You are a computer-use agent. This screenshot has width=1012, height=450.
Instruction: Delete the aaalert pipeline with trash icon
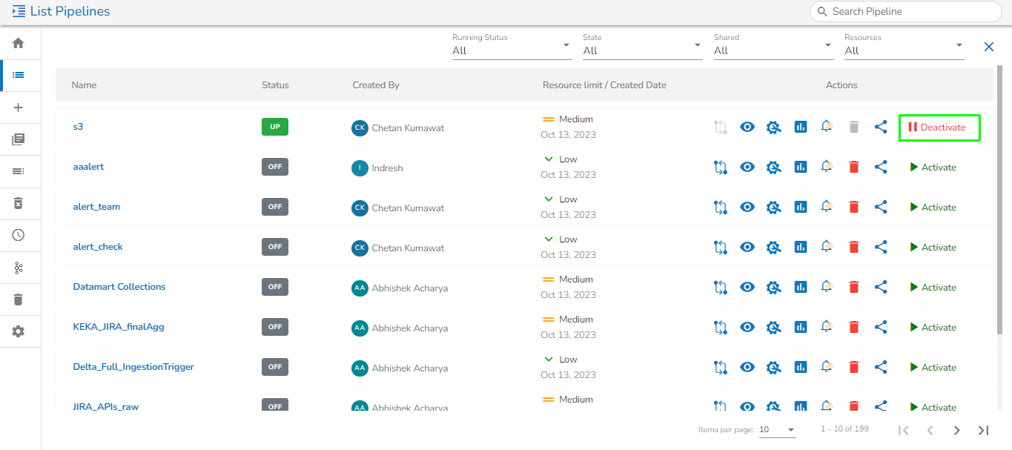853,167
